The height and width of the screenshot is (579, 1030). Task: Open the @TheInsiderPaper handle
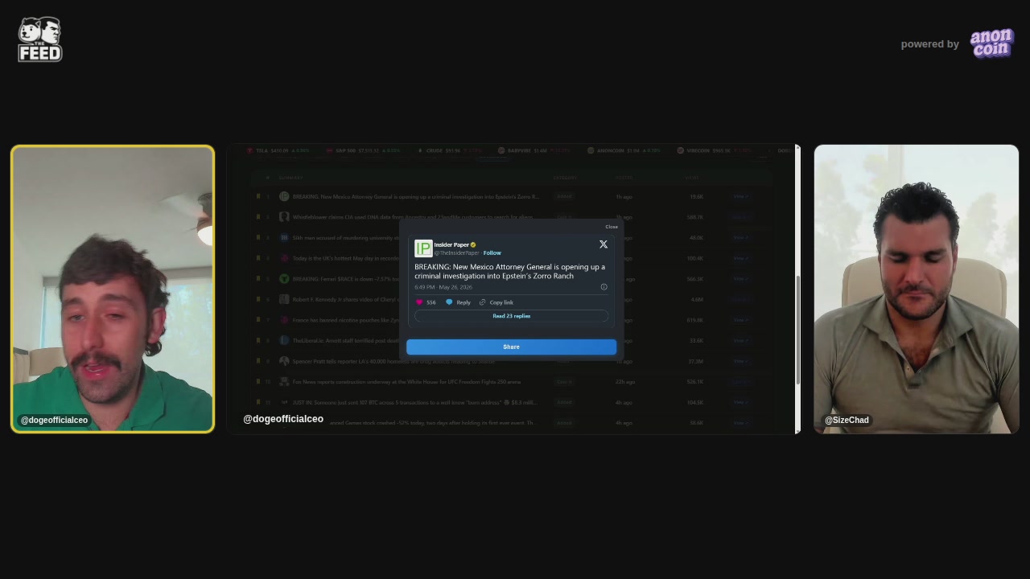(x=457, y=253)
